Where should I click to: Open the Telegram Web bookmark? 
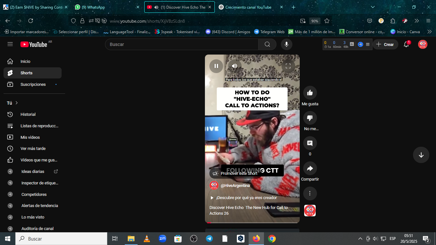click(x=269, y=32)
